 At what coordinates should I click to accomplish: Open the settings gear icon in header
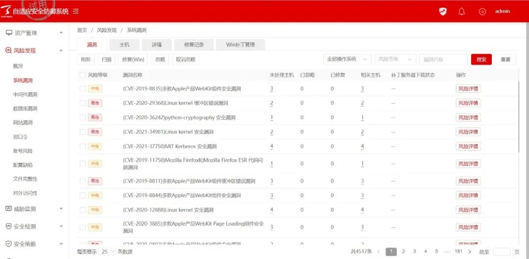pyautogui.click(x=482, y=11)
